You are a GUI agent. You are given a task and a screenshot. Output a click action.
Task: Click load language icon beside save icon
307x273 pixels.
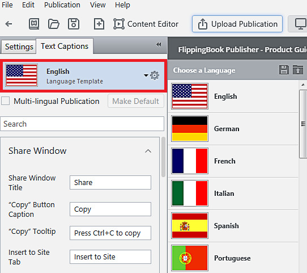pyautogui.click(x=298, y=70)
